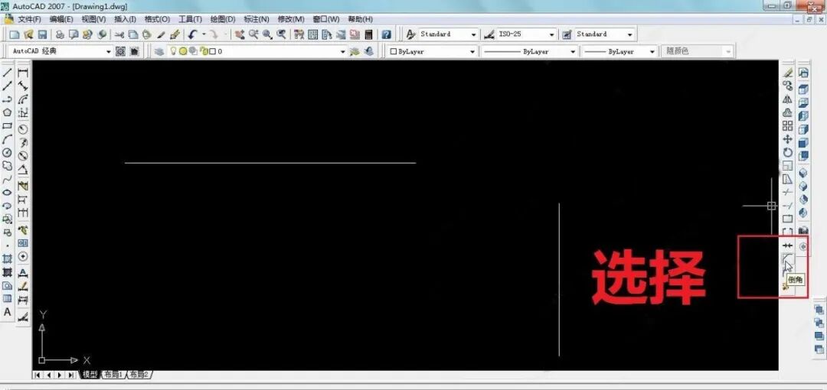Viewport: 827px width, 390px height.
Task: Click the white ByLayer color swatch
Action: [394, 52]
